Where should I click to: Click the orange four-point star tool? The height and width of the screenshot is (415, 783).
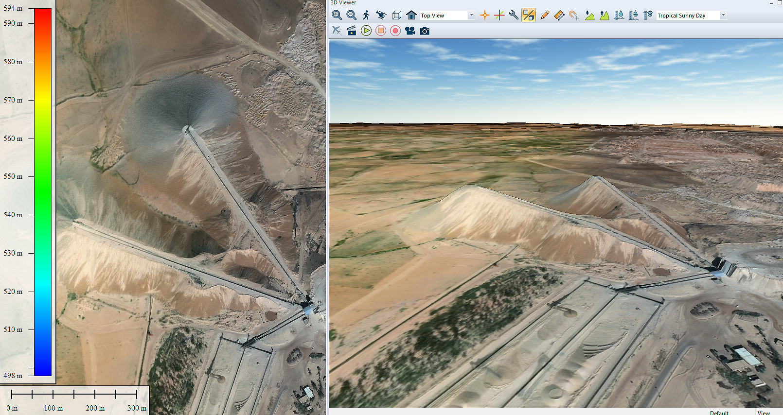(484, 16)
